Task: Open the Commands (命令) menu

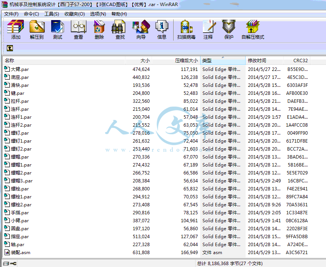Action: [x=31, y=14]
